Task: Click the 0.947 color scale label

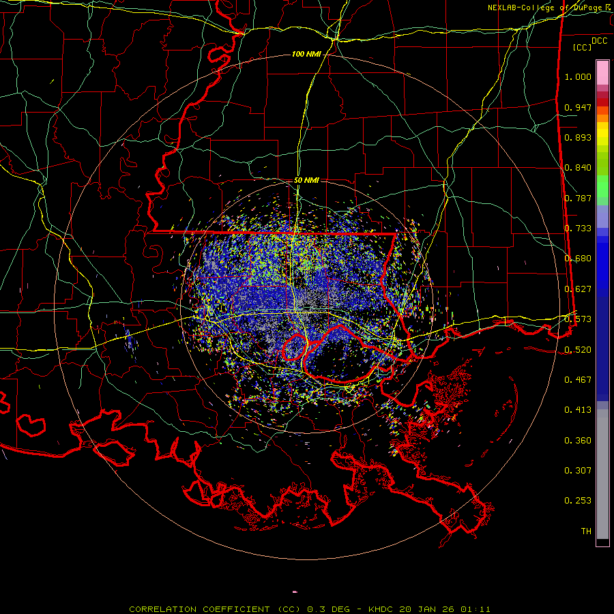Action: tap(578, 107)
